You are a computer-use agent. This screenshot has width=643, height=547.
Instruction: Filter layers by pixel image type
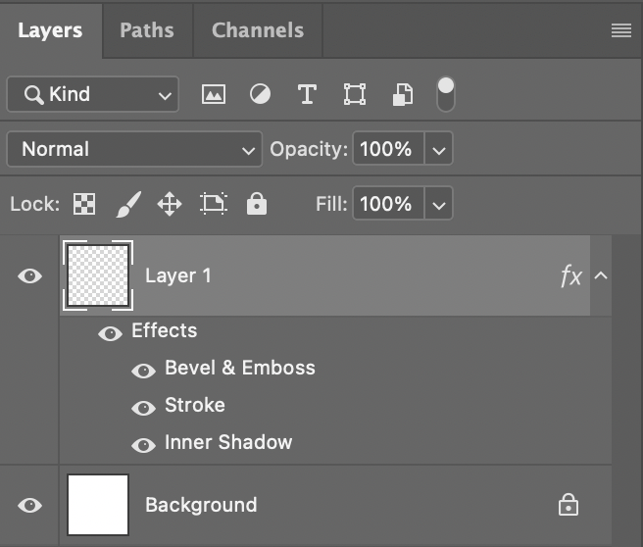pos(214,94)
